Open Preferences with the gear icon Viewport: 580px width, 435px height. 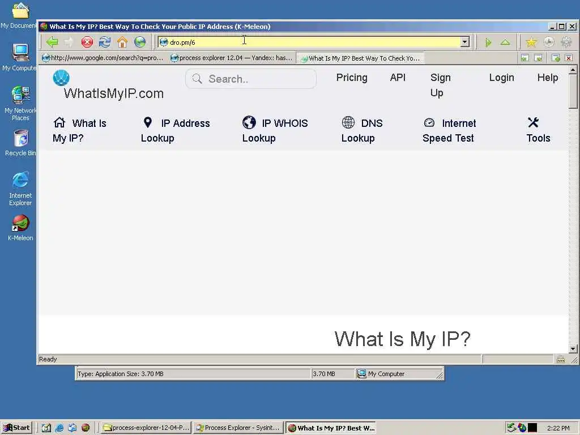[566, 42]
